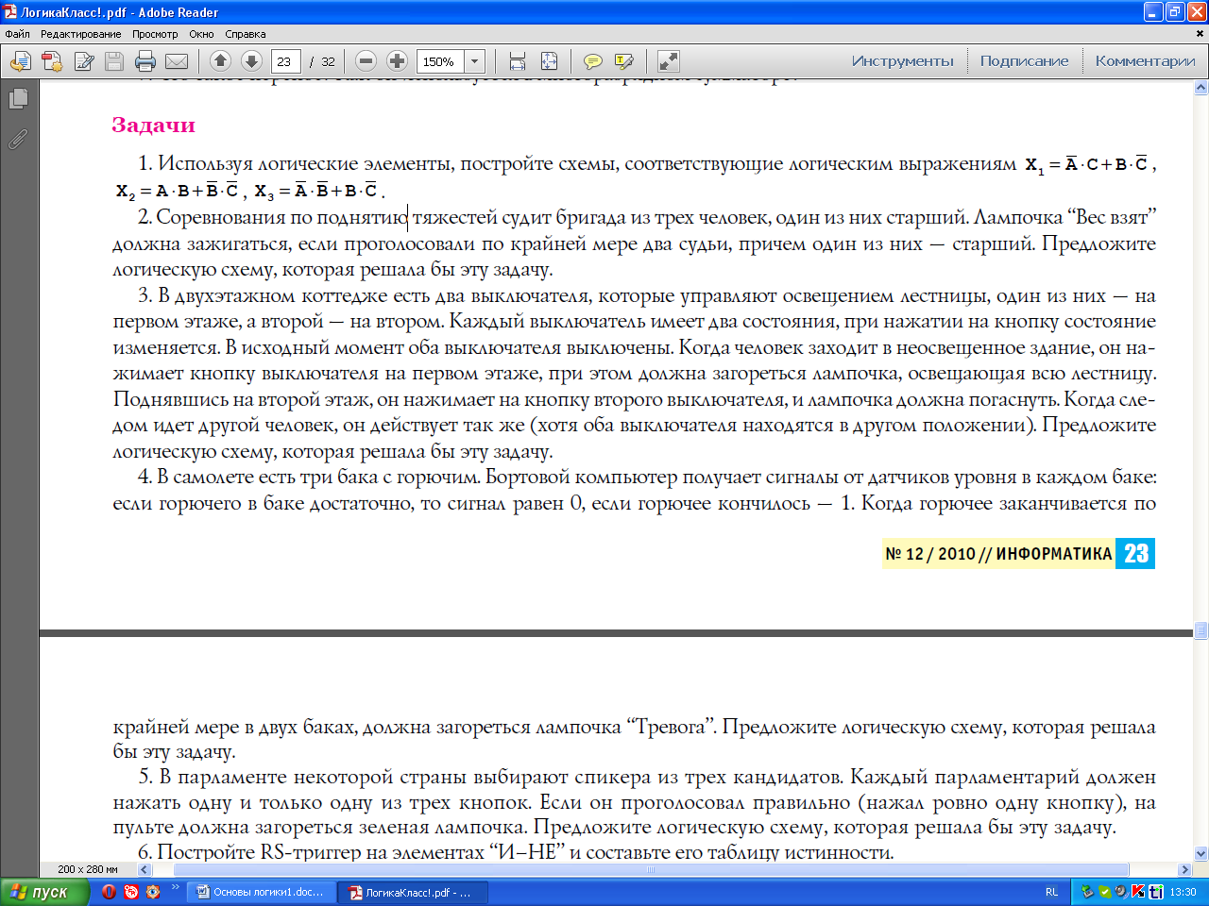Viewport: 1209px width, 906px height.
Task: Open file with the toolbar Open icon
Action: click(20, 61)
